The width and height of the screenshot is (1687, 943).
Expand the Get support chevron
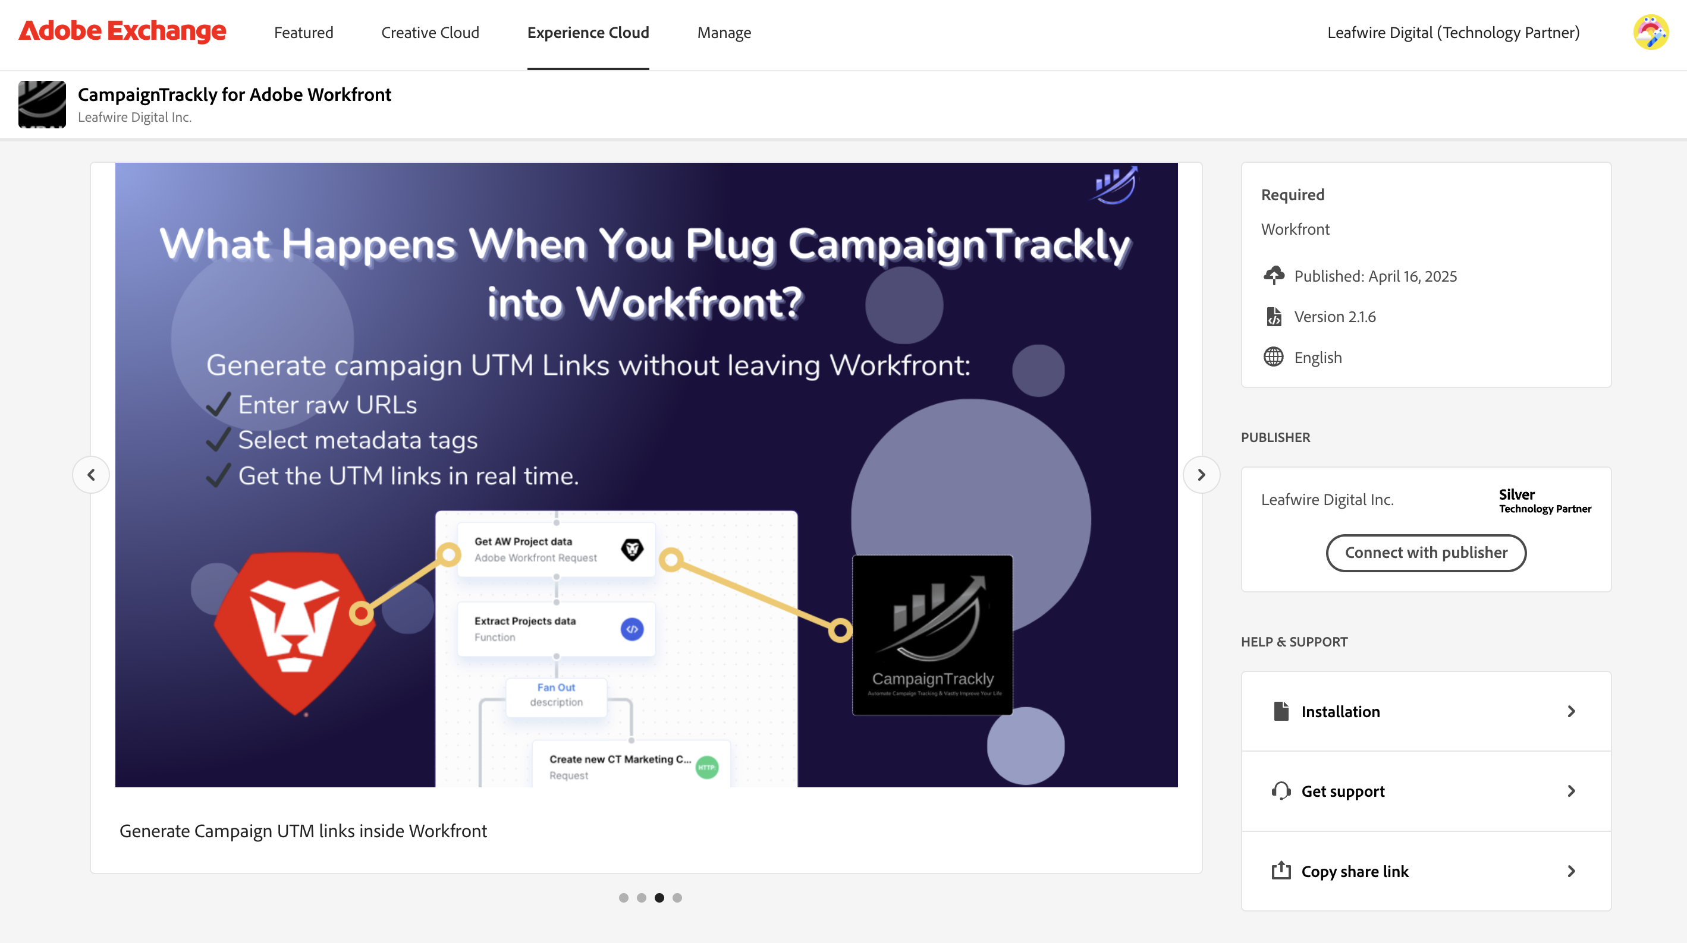(1571, 791)
